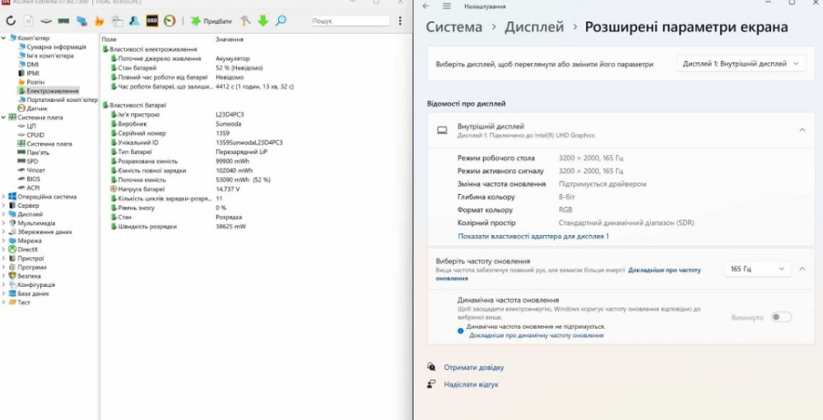Click the magnifier driver updates icon
This screenshot has height=420, width=823.
[x=281, y=21]
